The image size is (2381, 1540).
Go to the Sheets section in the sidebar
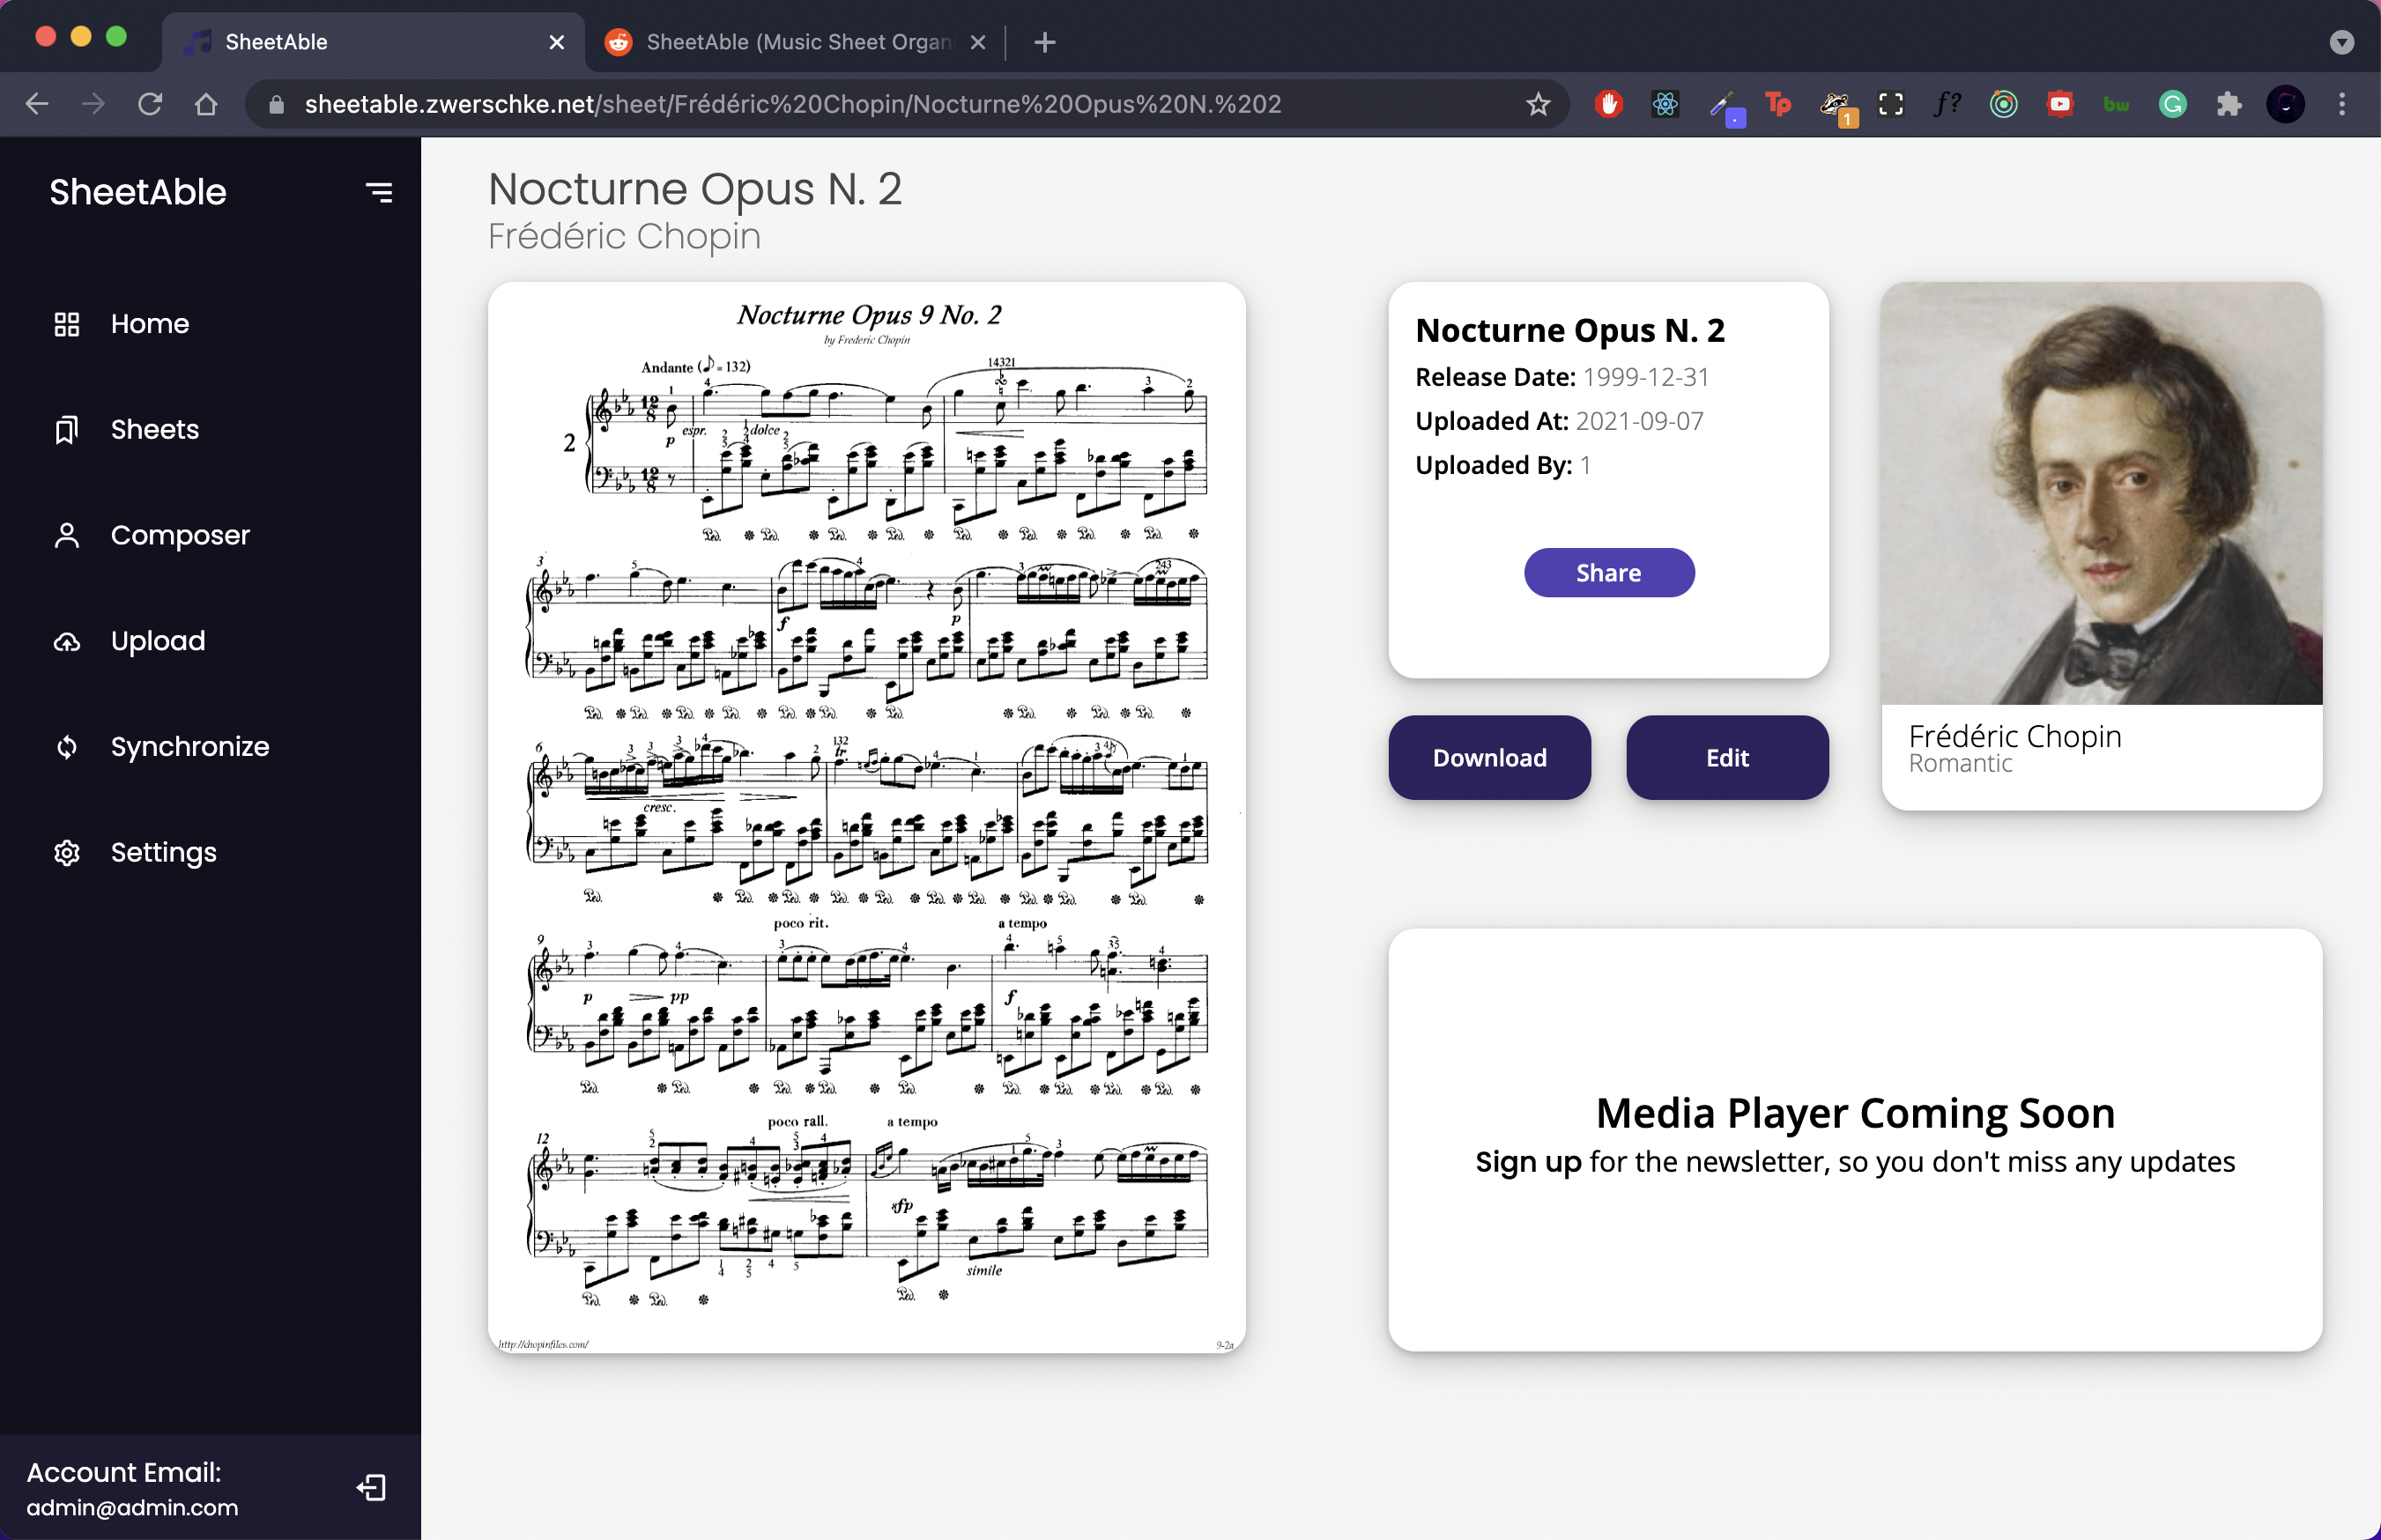(154, 430)
